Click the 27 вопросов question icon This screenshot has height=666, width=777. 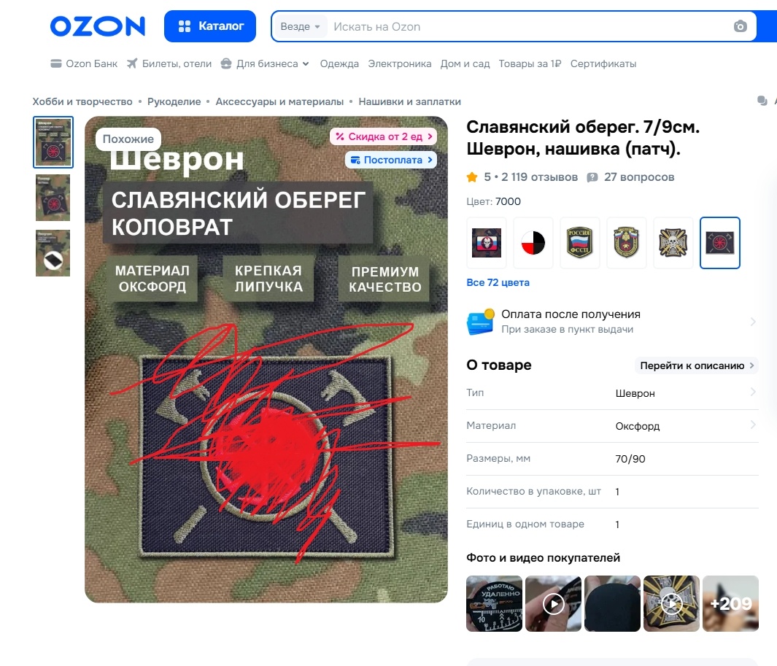tap(592, 177)
